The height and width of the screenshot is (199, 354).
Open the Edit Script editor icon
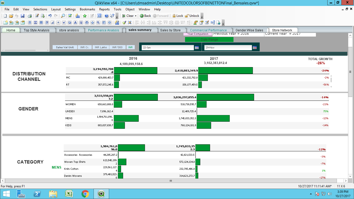point(37,16)
